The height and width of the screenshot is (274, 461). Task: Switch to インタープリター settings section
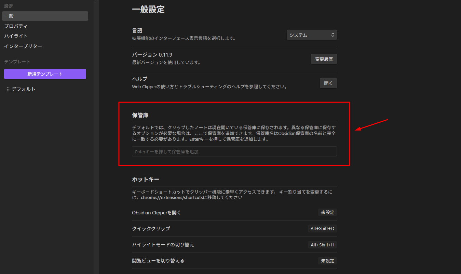pos(23,46)
